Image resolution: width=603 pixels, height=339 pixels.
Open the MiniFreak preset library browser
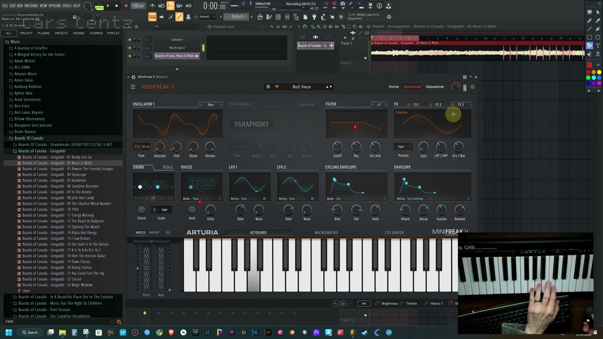tap(269, 87)
